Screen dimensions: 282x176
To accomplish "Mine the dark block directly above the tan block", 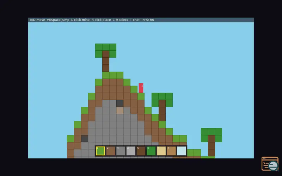I will click(120, 103).
